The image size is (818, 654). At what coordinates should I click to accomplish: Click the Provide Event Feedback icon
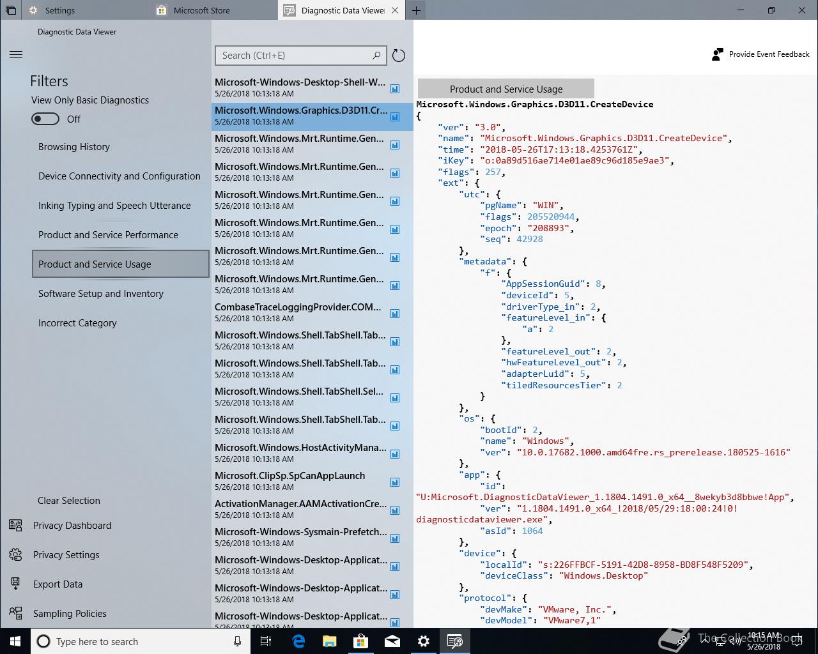718,54
